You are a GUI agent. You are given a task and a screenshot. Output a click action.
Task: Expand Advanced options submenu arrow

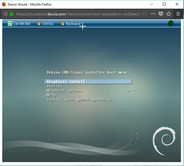click(129, 91)
